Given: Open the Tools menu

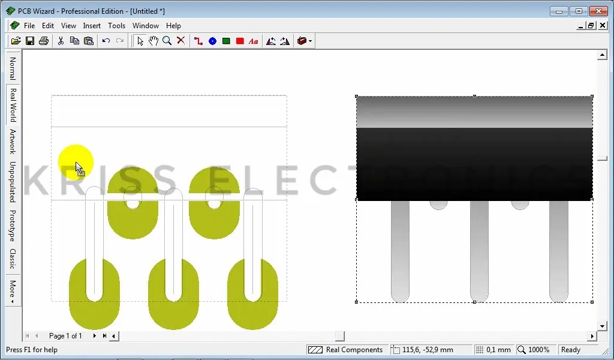Looking at the screenshot, I should click(x=117, y=26).
